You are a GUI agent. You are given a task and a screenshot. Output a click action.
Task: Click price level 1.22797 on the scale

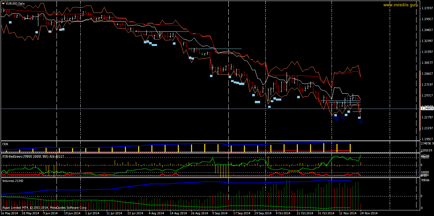coord(427,117)
